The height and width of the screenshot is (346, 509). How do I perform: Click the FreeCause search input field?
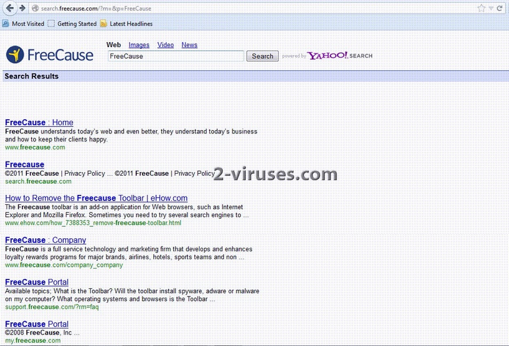175,56
